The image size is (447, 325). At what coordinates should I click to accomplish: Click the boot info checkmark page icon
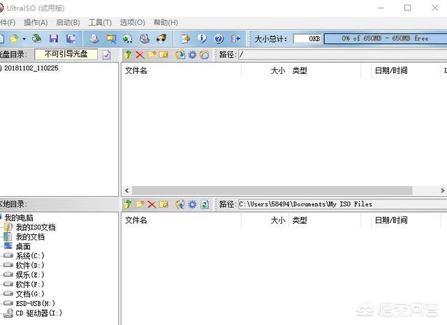click(x=107, y=54)
